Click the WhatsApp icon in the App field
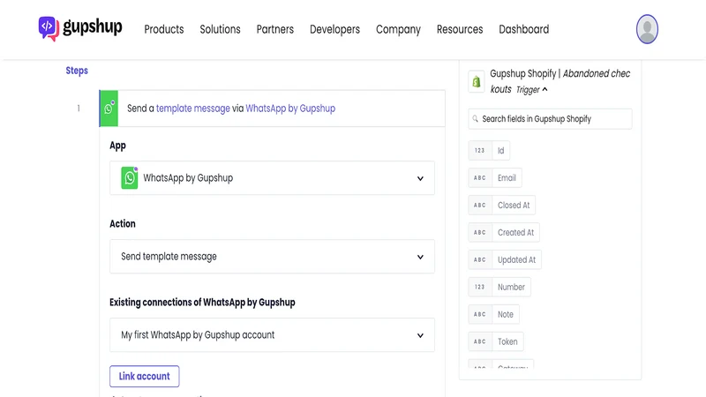 pos(129,178)
